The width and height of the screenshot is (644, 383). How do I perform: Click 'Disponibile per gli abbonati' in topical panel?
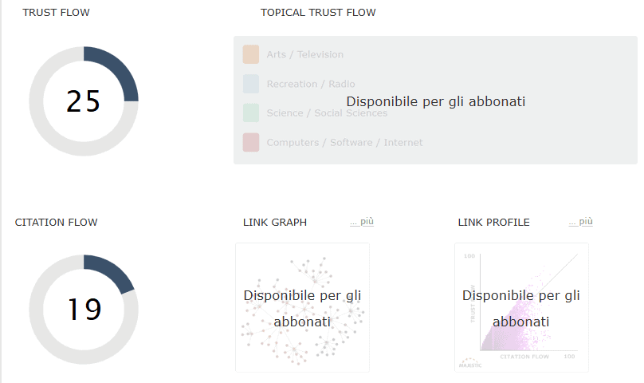pos(436,101)
